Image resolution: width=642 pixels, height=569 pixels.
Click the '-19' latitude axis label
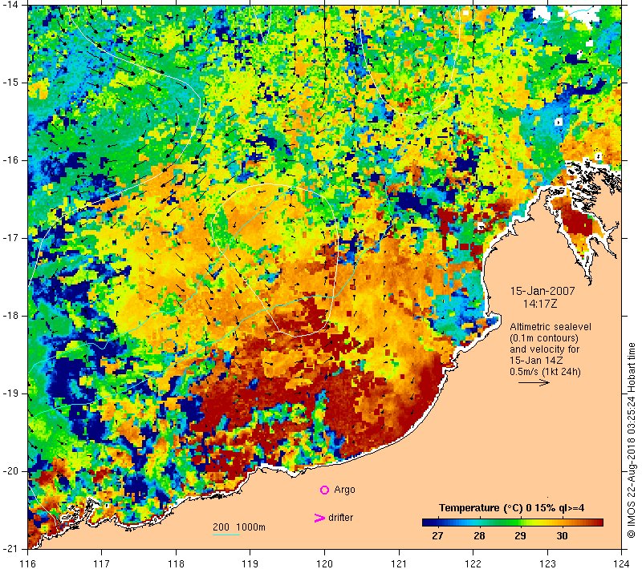[10, 393]
